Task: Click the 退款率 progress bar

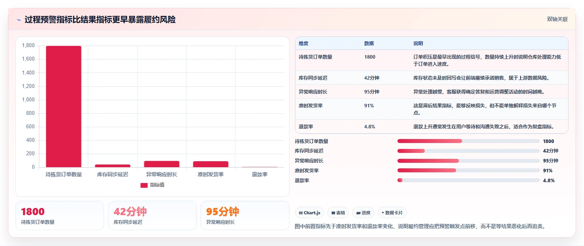Action: (x=468, y=181)
